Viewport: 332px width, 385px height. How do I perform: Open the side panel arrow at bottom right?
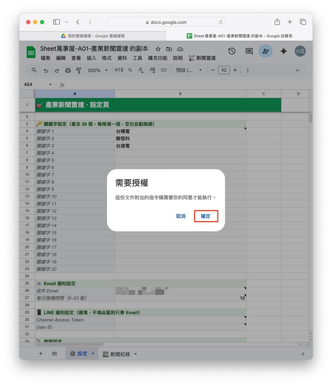303,354
